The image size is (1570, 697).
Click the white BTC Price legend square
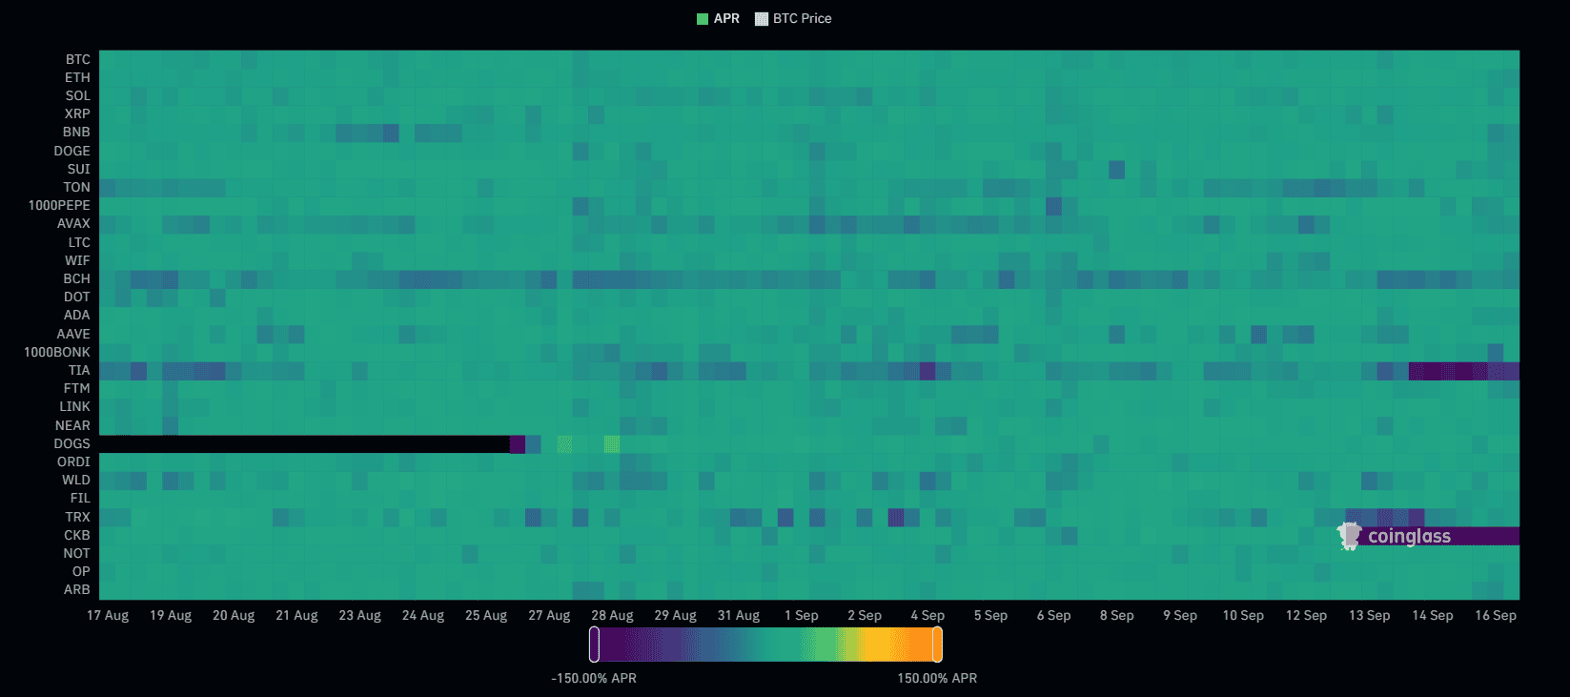coord(761,18)
